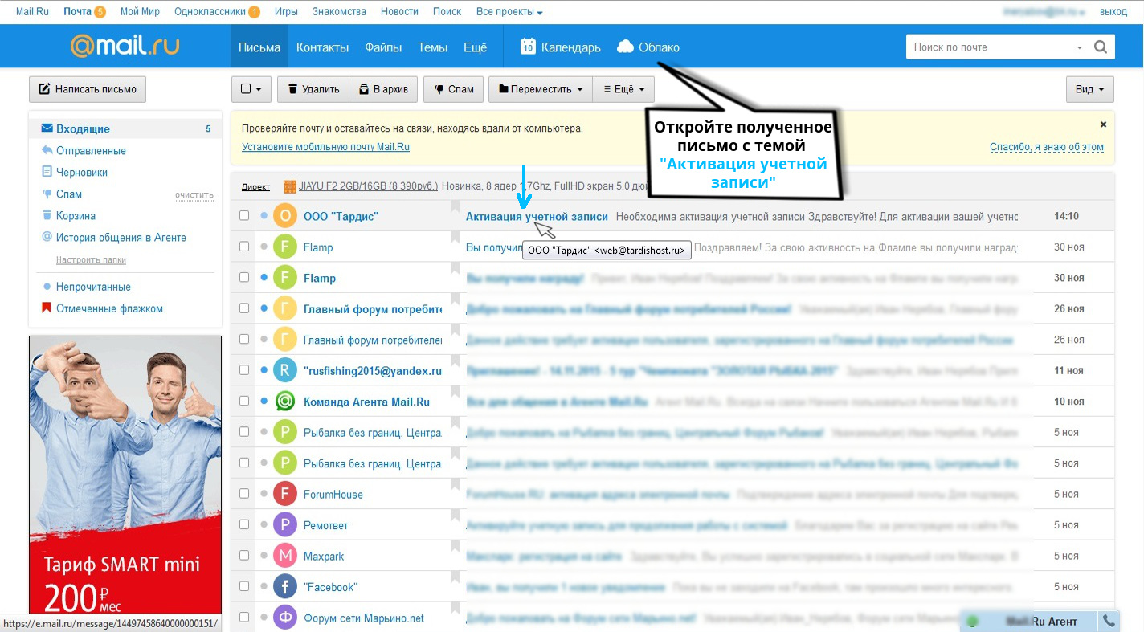Open the Темы tab

(x=432, y=47)
